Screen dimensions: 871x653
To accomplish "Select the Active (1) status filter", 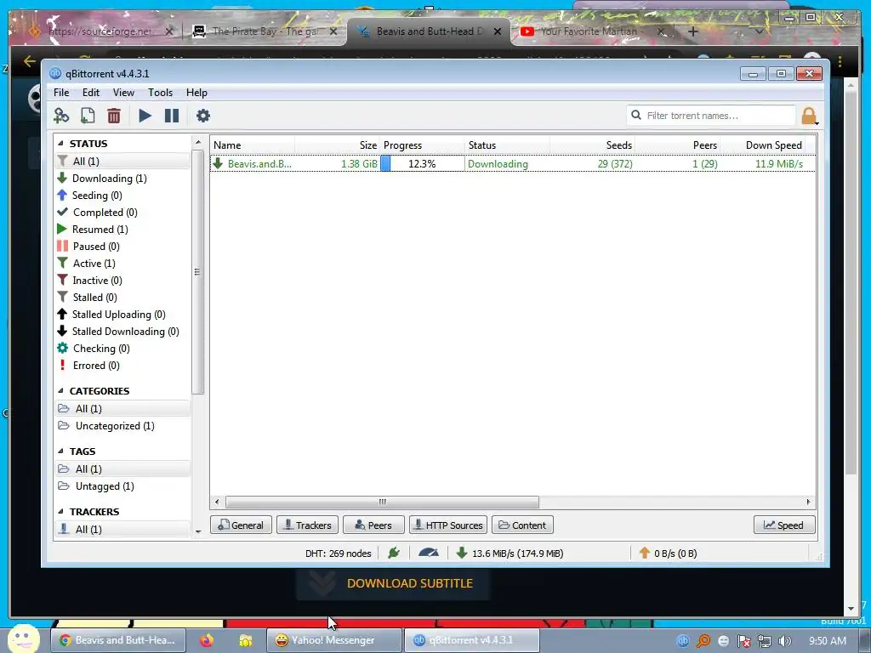I will [x=94, y=264].
